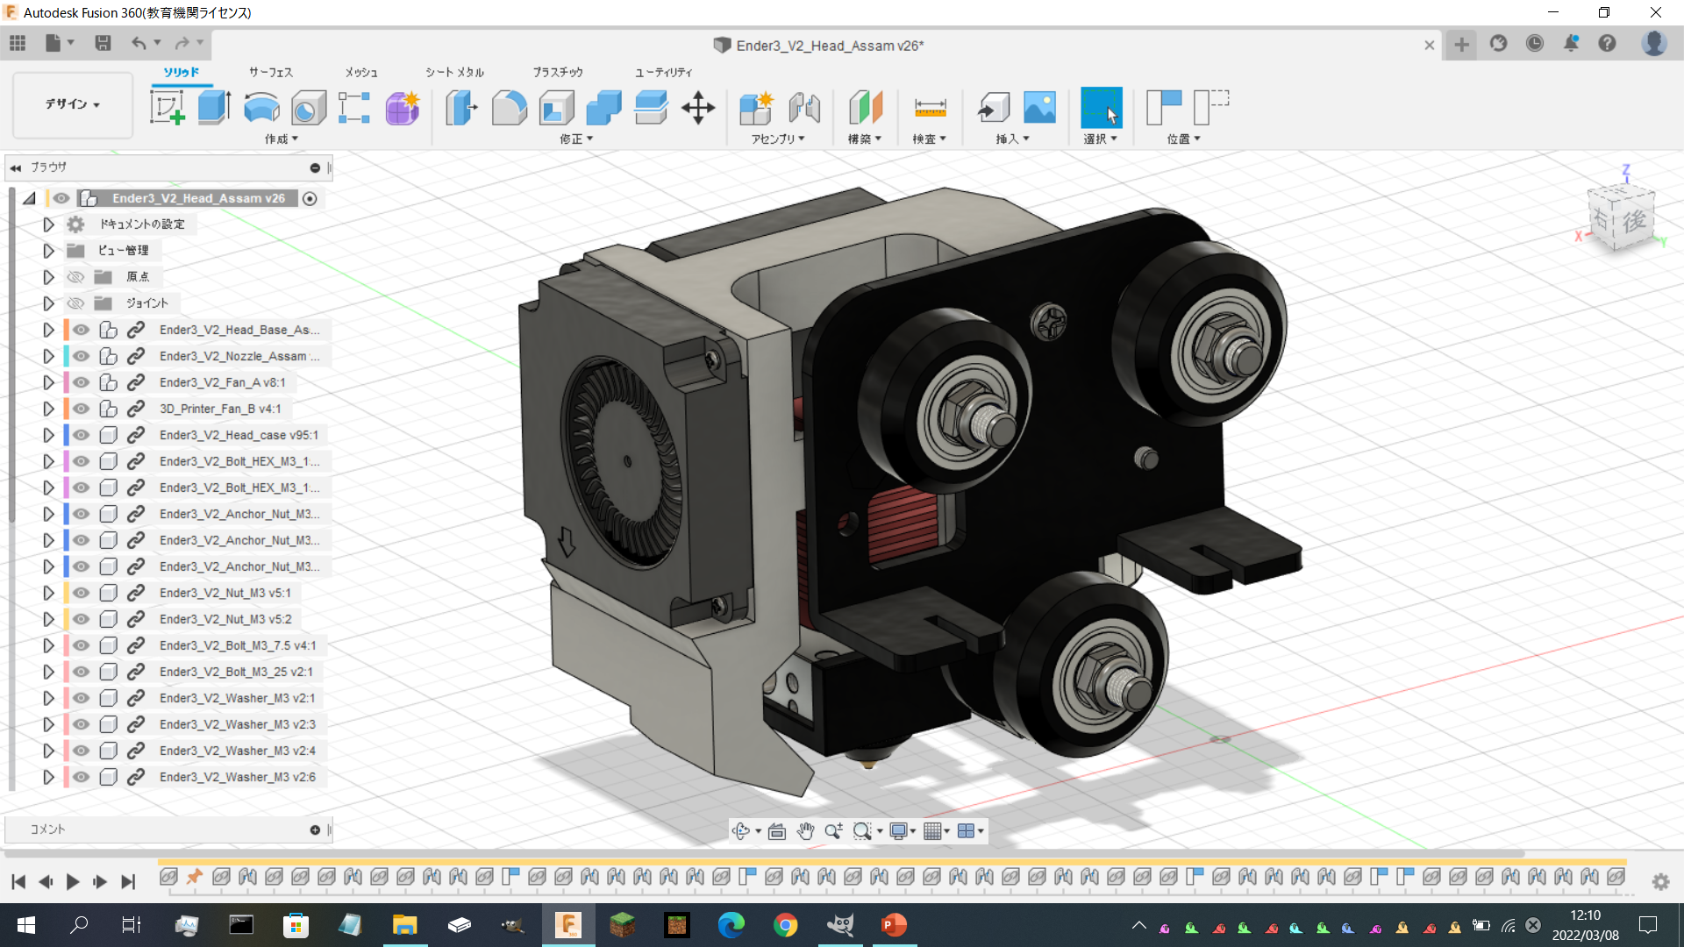The image size is (1684, 947).
Task: Switch to the Surface tab
Action: [x=270, y=72]
